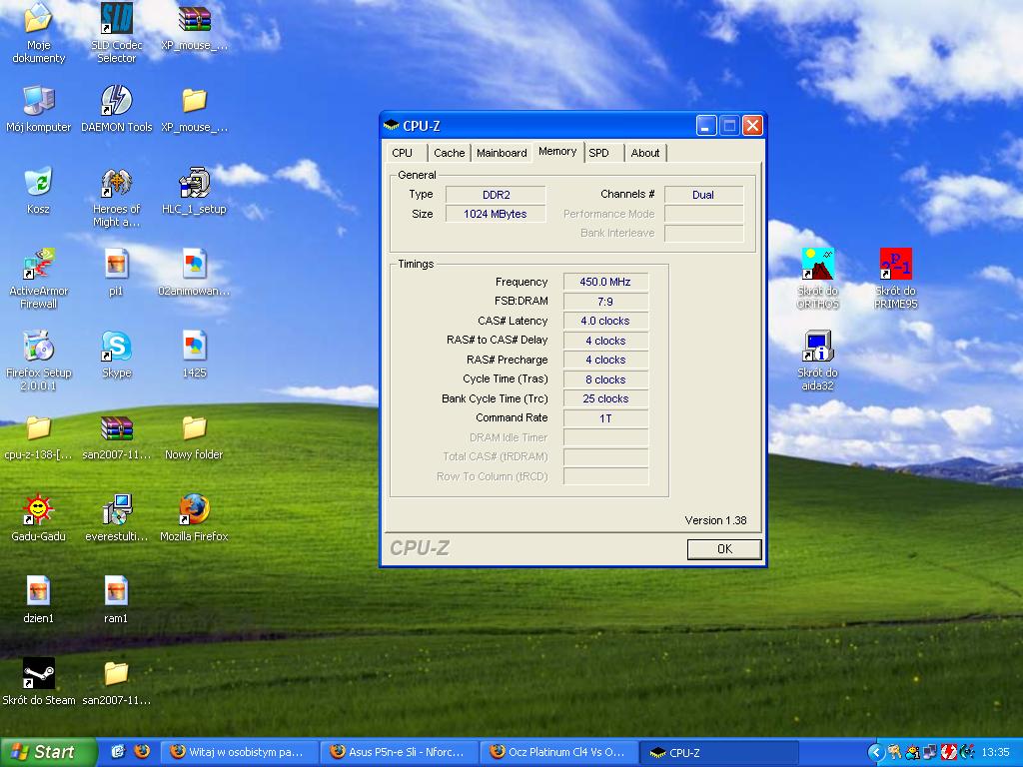This screenshot has width=1023, height=767.
Task: Click the Size field showing 1024 MBytes
Action: (x=496, y=214)
